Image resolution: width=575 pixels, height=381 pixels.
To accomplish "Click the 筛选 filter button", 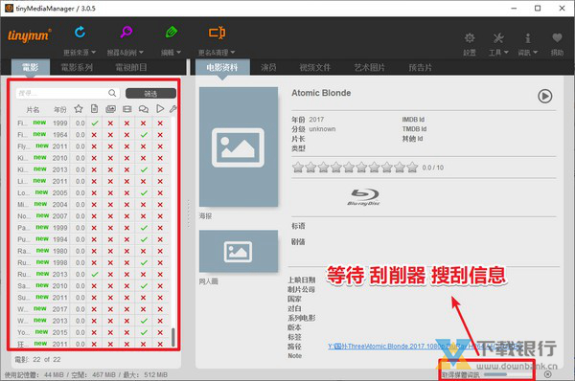I will click(150, 94).
